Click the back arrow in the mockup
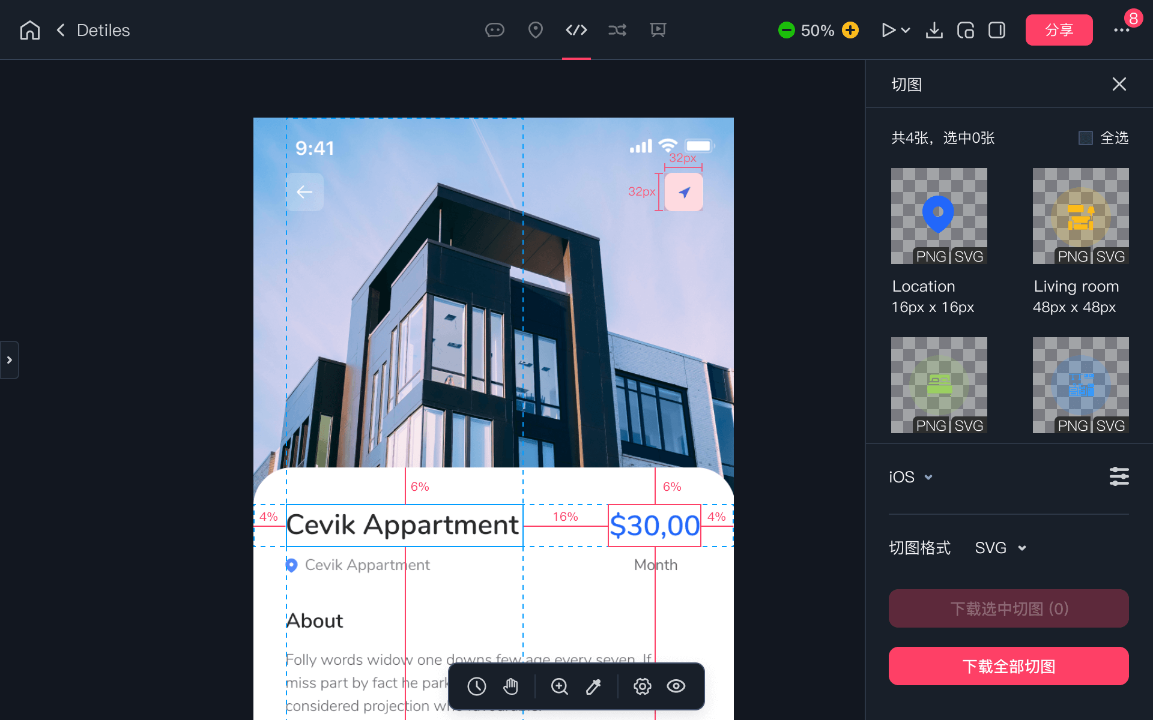 point(305,192)
